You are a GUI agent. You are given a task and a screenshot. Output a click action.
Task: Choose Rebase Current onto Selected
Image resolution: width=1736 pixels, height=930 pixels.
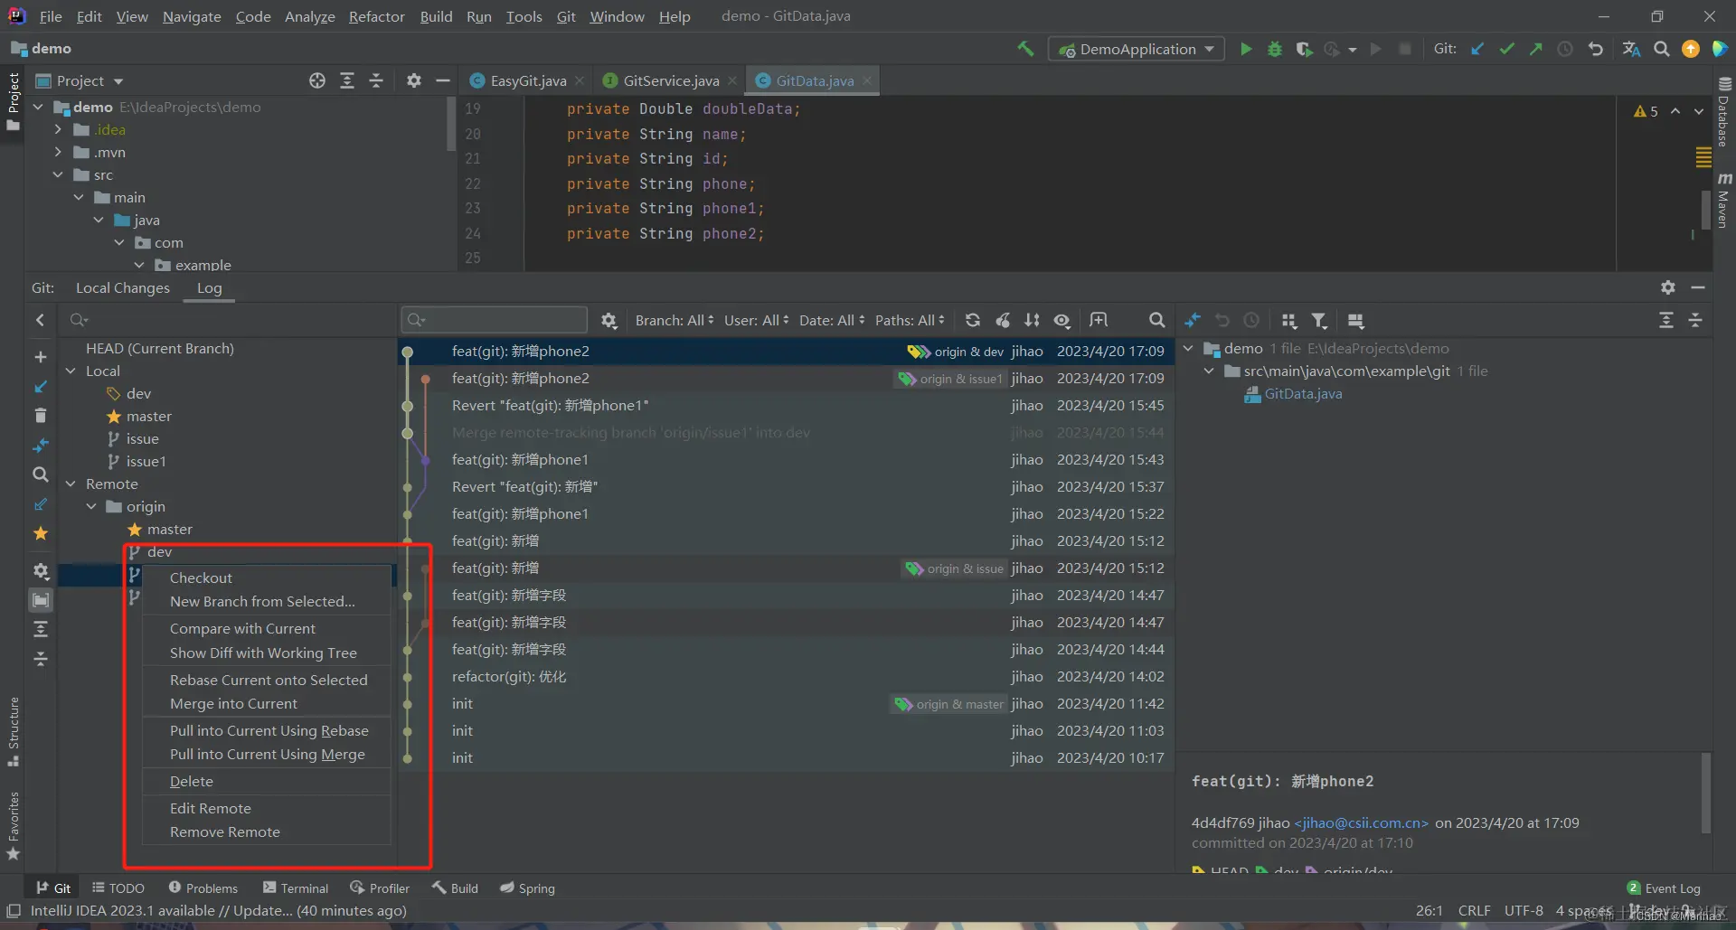coord(267,680)
